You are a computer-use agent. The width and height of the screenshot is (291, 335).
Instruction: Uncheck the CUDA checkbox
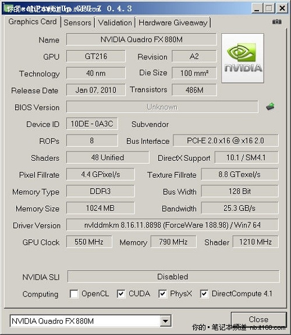(x=121, y=294)
